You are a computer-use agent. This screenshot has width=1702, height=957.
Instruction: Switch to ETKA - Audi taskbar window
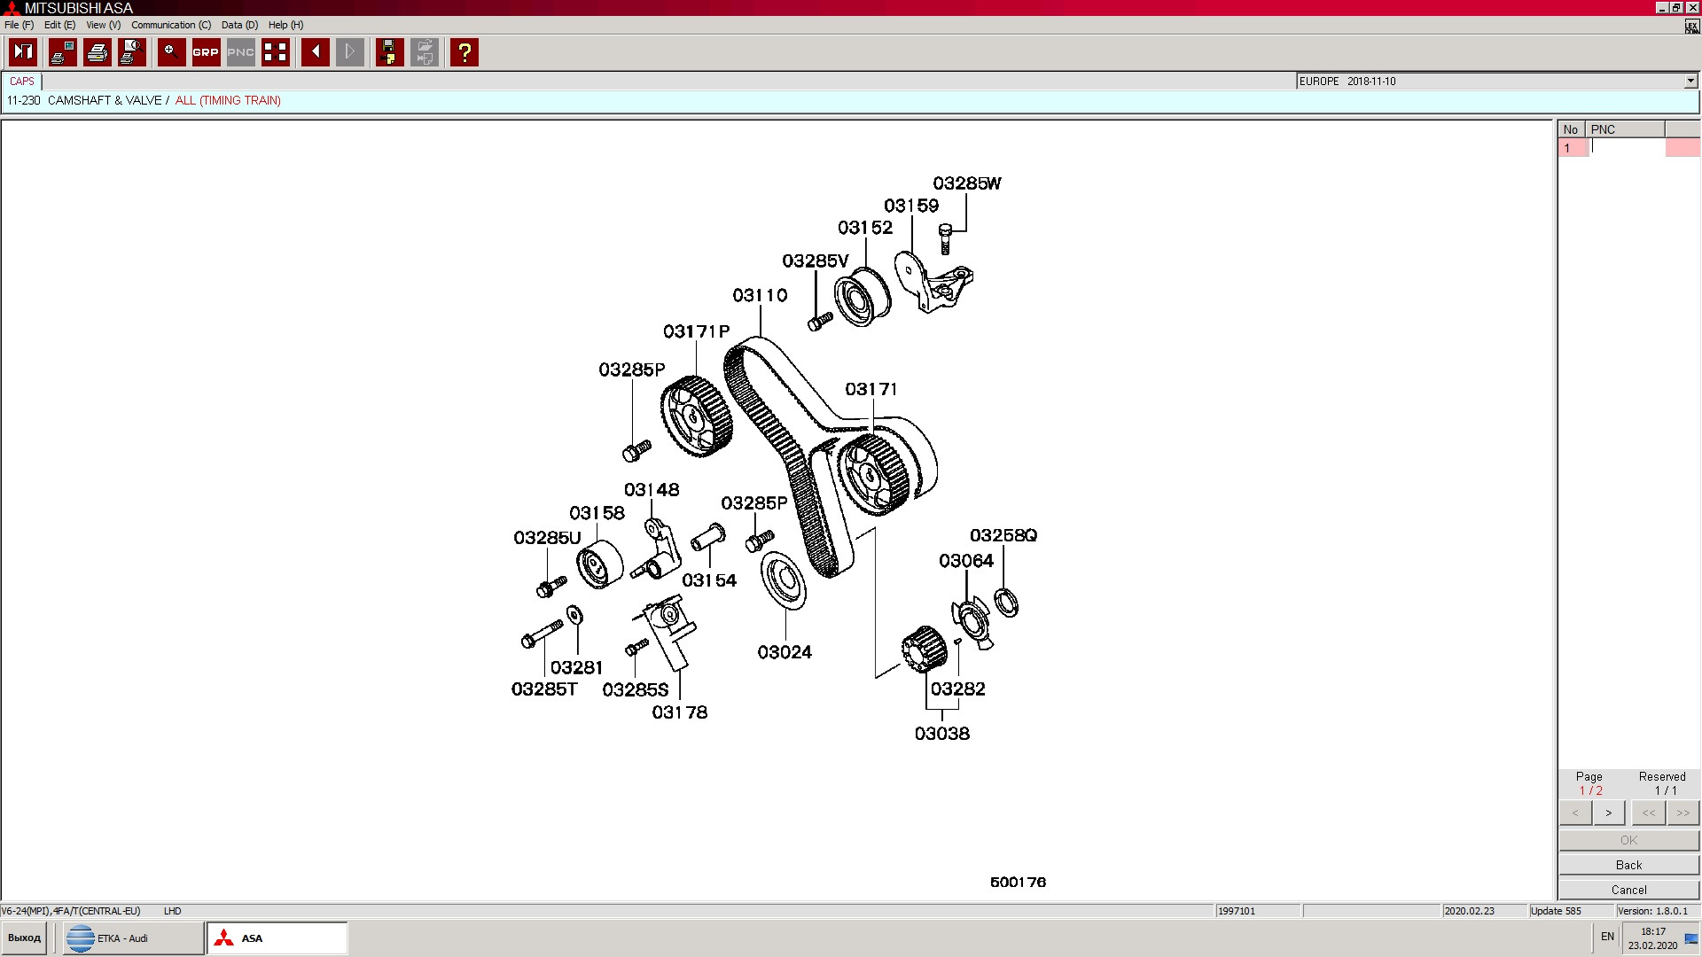(x=133, y=938)
